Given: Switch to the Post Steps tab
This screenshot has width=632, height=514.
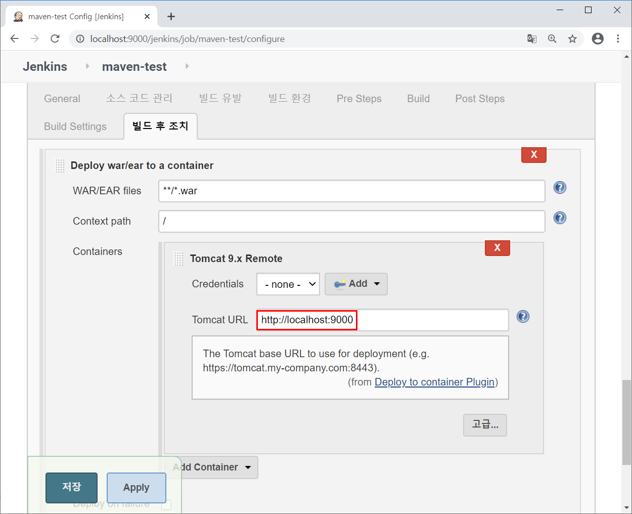Looking at the screenshot, I should [x=480, y=99].
